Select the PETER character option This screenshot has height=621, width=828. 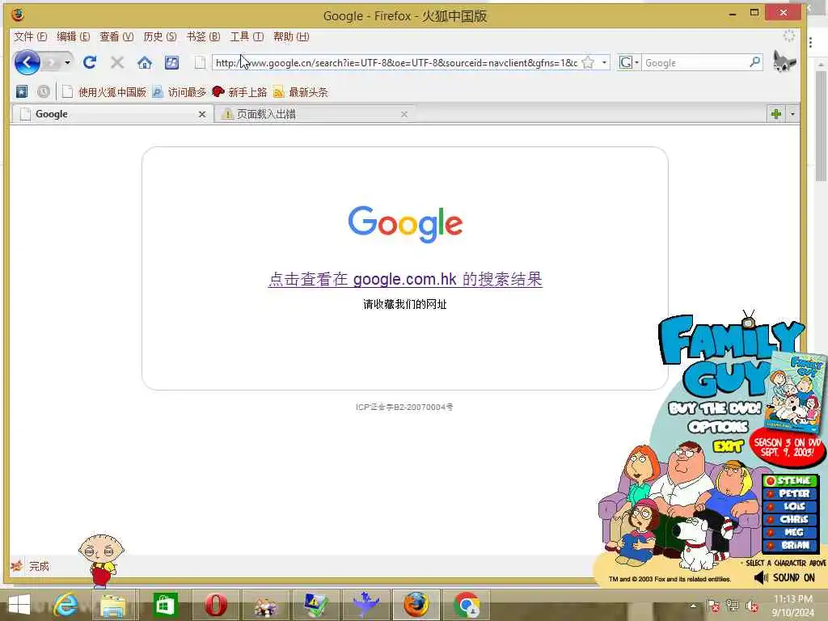(x=791, y=494)
